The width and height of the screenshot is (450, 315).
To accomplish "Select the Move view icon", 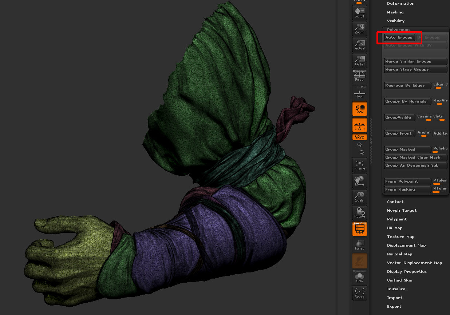I will pos(360,180).
